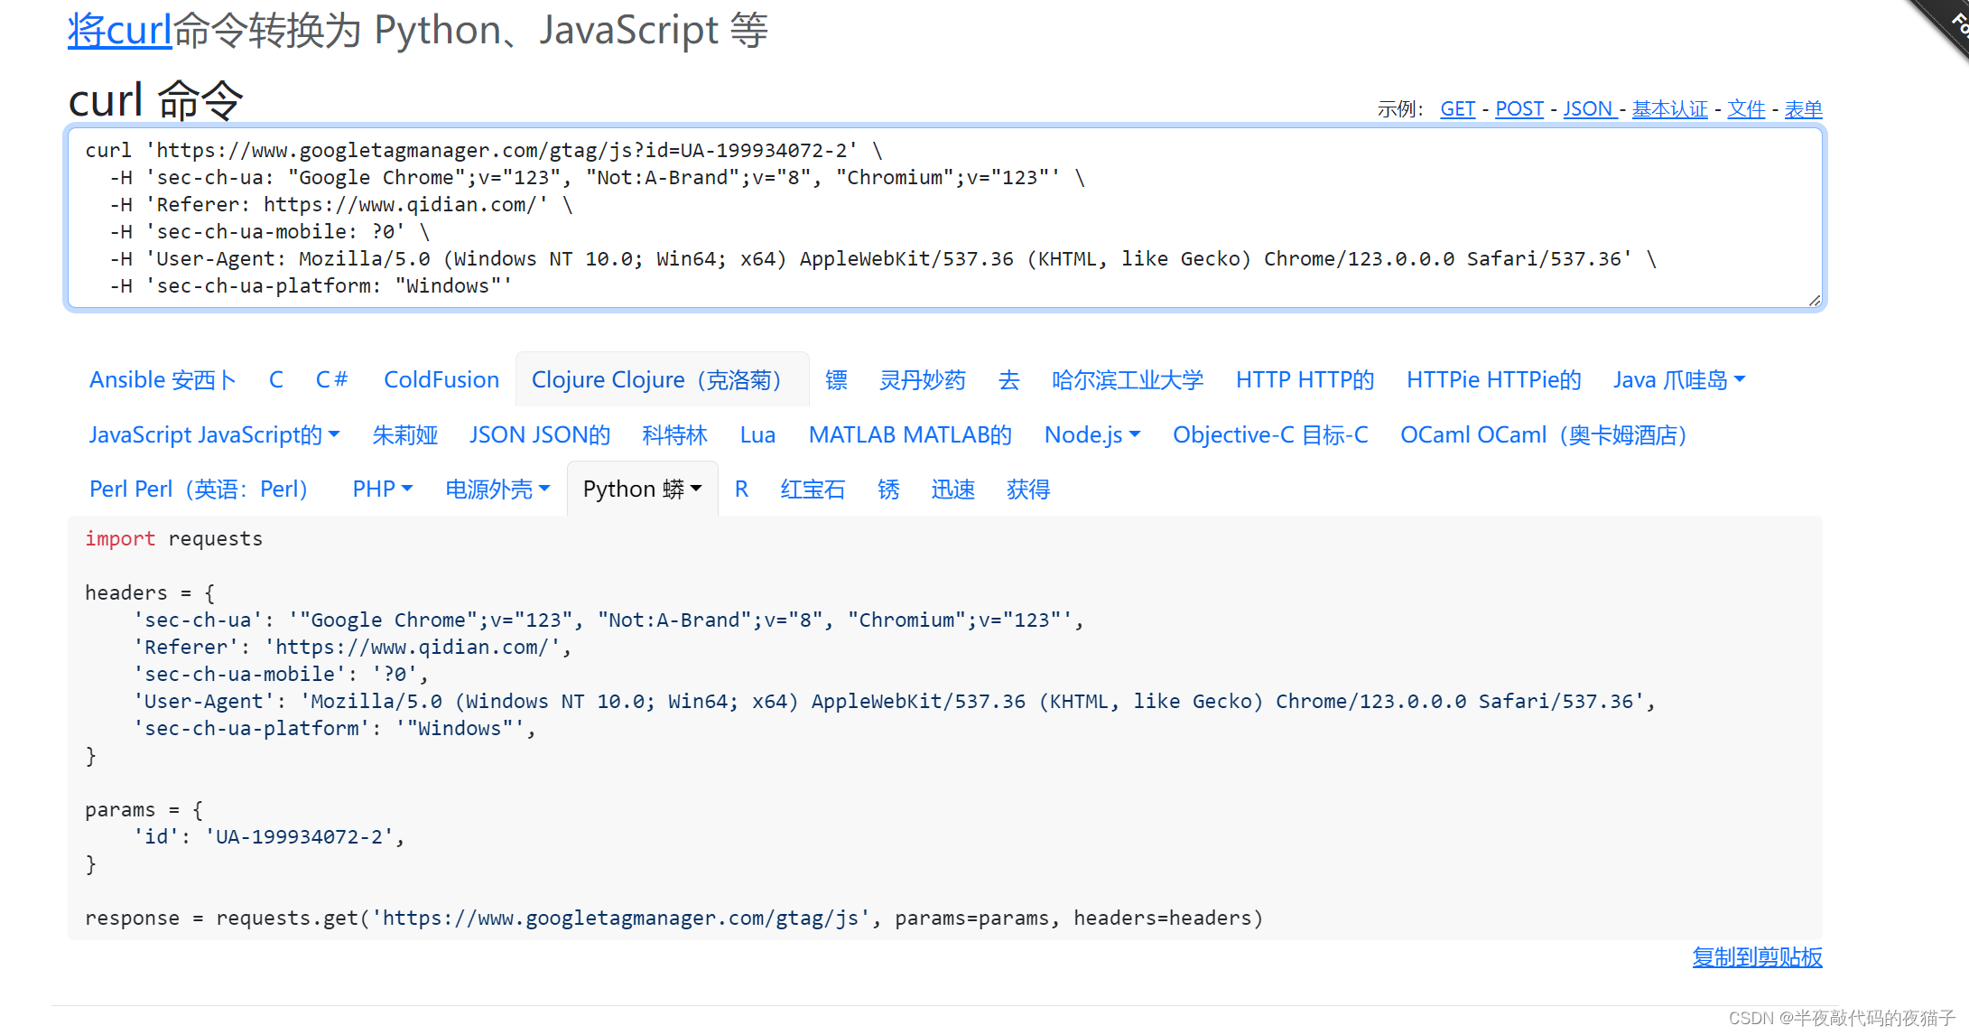Click the requests.get response code line
Viewport: 1969px width, 1035px height.
pyautogui.click(x=673, y=918)
